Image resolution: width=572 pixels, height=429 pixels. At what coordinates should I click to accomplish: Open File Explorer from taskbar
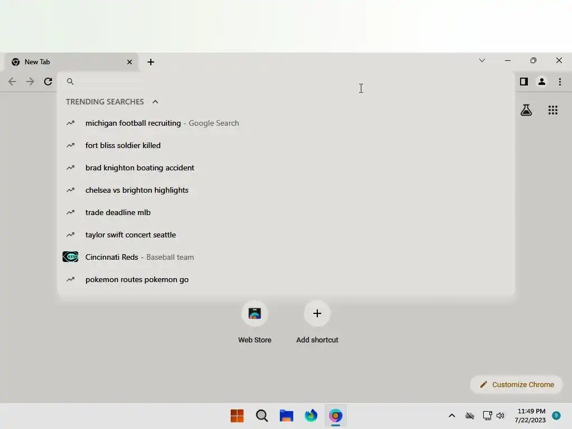click(287, 416)
